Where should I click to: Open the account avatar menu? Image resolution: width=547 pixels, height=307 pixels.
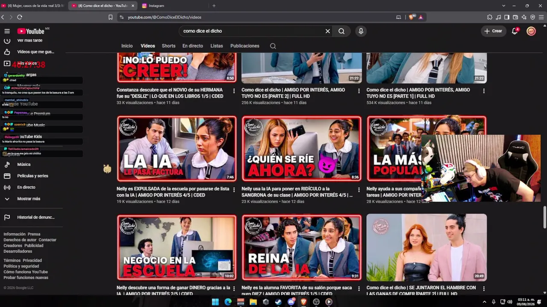coord(531,31)
